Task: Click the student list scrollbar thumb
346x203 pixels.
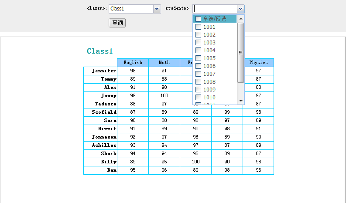Action: (x=240, y=52)
